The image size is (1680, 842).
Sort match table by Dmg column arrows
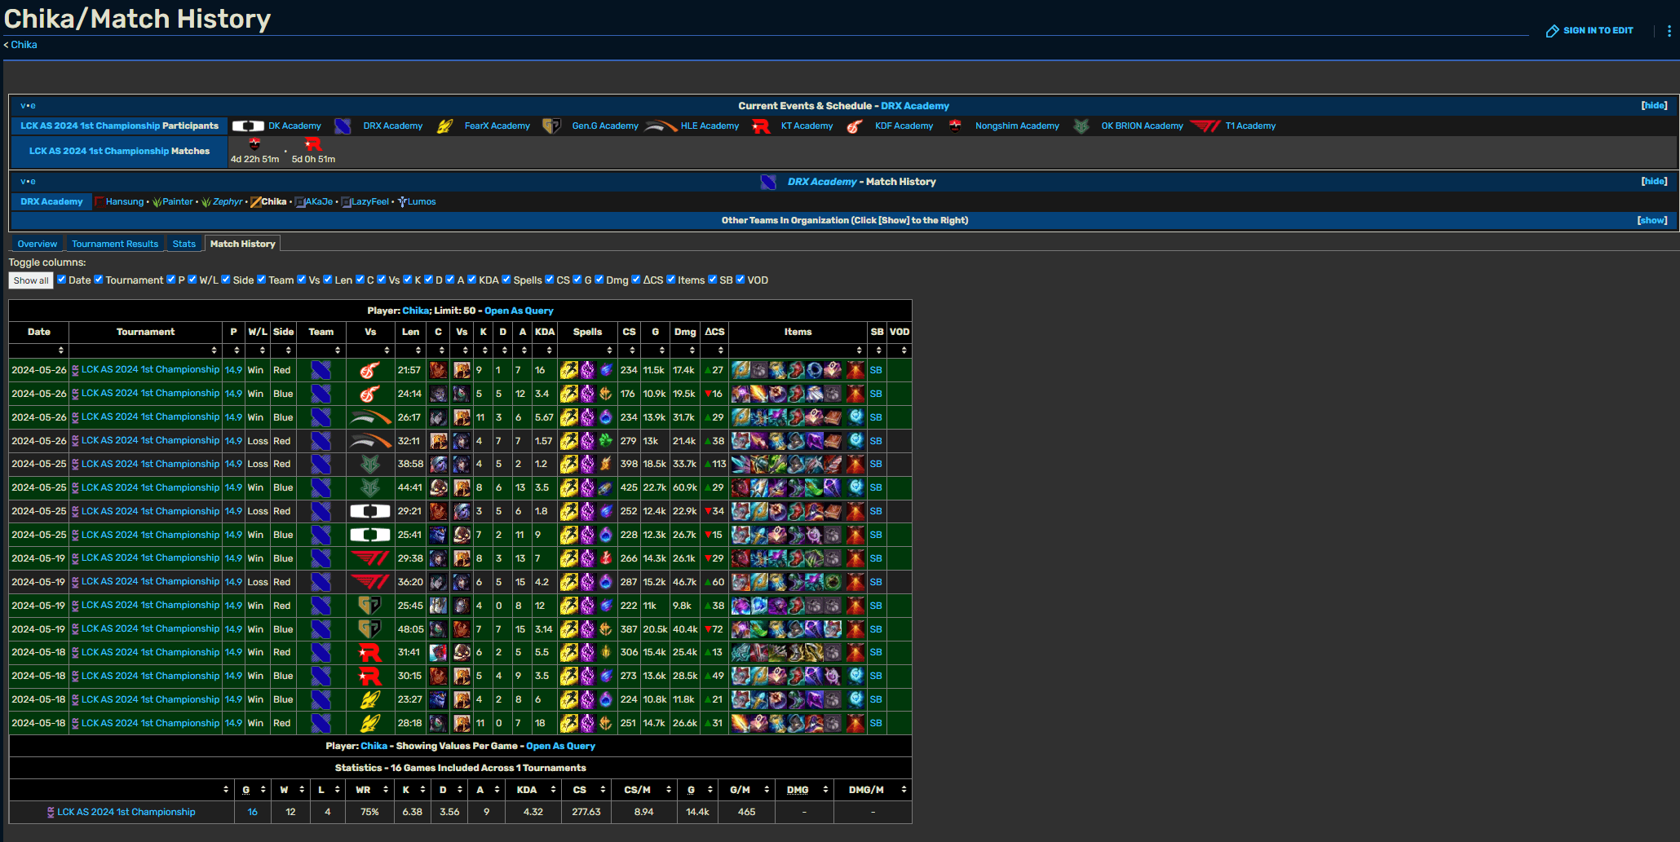tap(692, 350)
